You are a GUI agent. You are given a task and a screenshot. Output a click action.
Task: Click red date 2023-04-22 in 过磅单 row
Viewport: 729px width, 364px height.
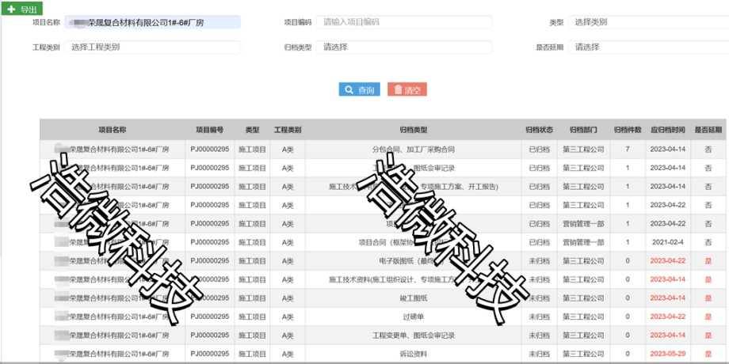(668, 317)
